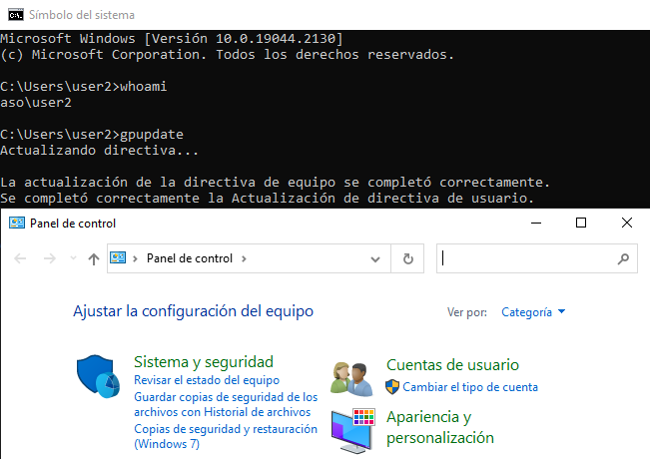This screenshot has width=650, height=459.
Task: Click the magnifier icon in the search box
Action: (623, 258)
